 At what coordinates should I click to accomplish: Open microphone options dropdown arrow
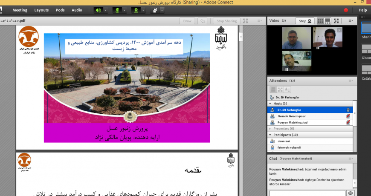125,10
